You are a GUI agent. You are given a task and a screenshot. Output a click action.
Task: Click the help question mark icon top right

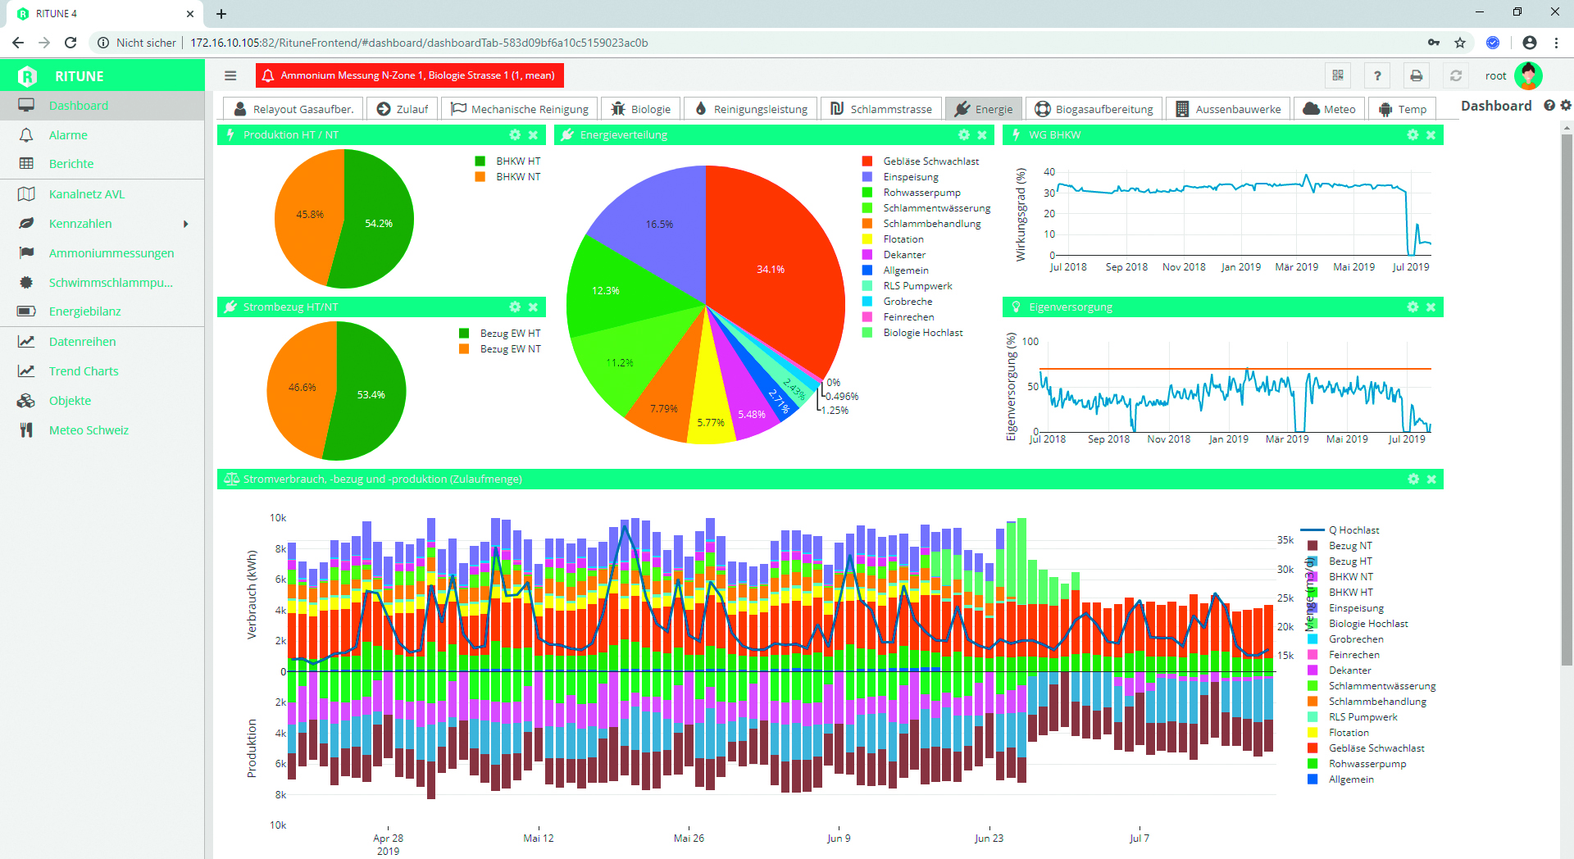[1377, 75]
